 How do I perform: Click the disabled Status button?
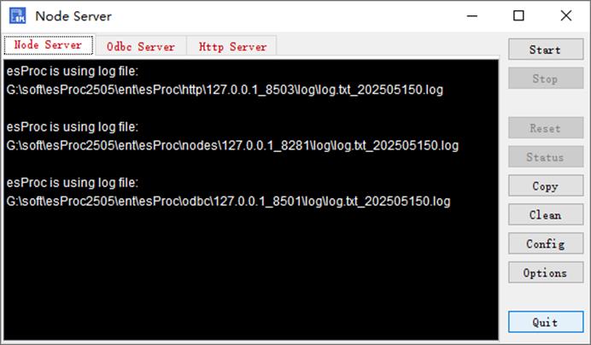coord(546,157)
